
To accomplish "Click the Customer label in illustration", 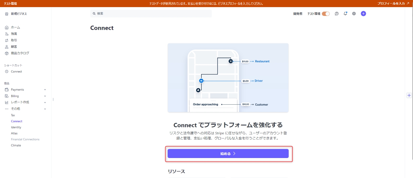I will pos(261,105).
